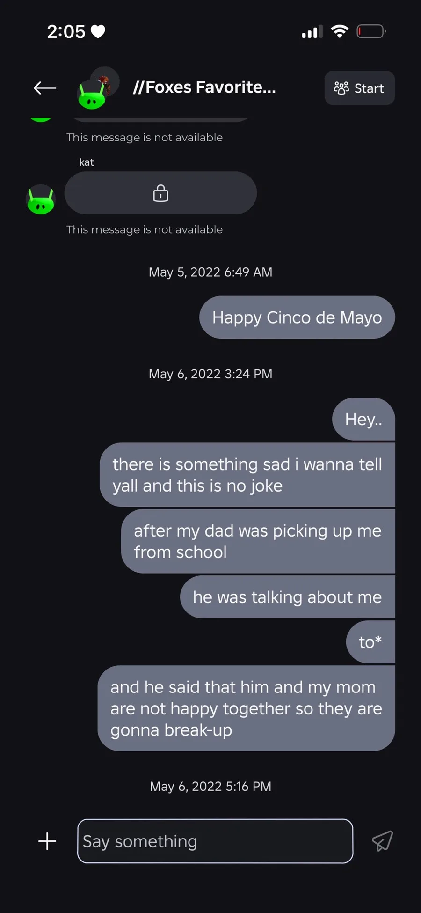Viewport: 421px width, 913px height.
Task: Tap kat's green avatar beside message
Action: click(41, 199)
